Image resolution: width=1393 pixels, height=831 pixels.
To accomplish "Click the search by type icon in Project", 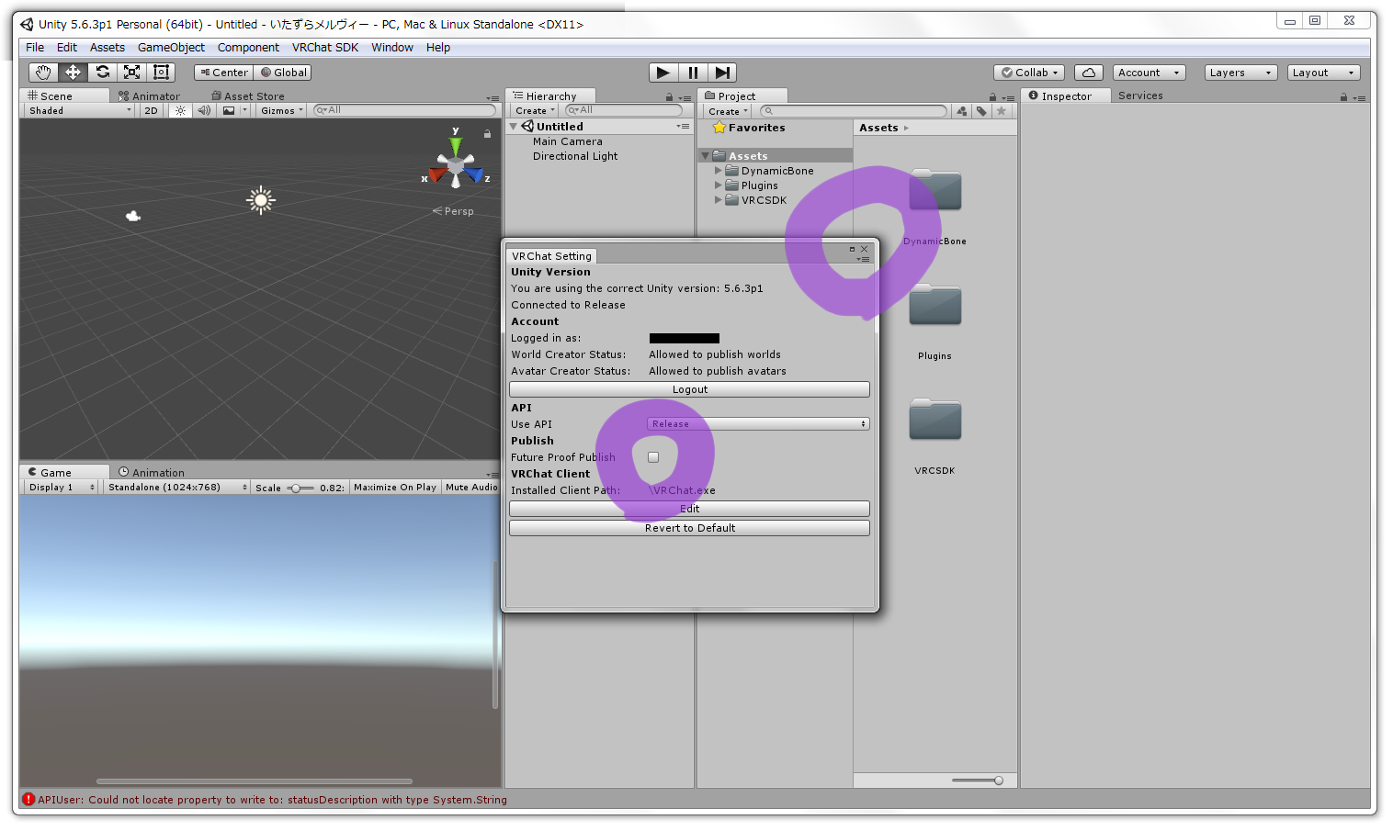I will 962,111.
